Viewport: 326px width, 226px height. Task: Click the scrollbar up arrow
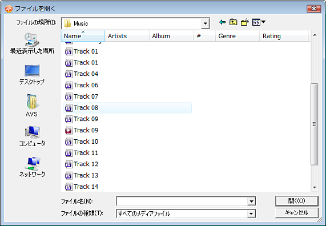(x=315, y=35)
